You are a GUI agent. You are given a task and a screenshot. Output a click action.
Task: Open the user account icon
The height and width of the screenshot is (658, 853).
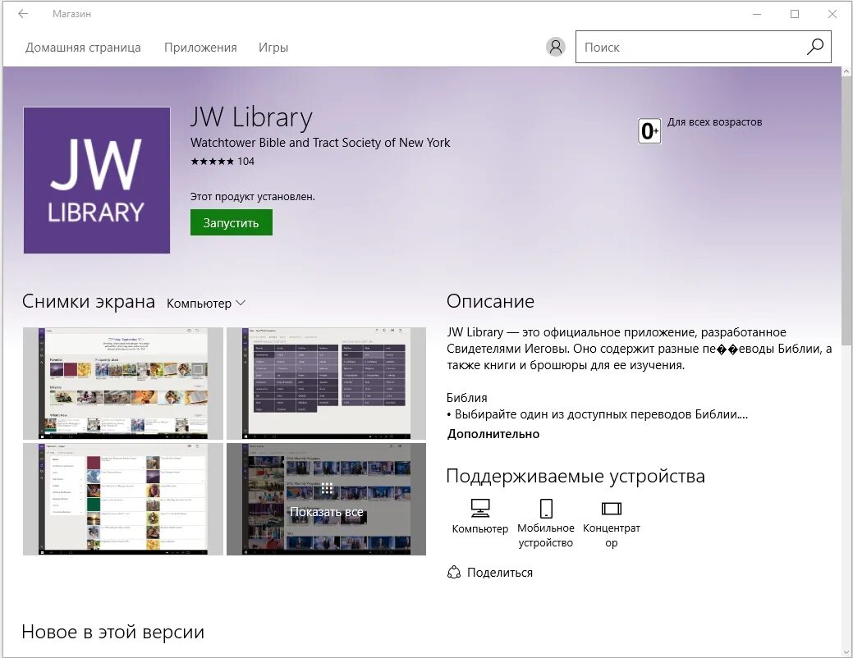555,47
